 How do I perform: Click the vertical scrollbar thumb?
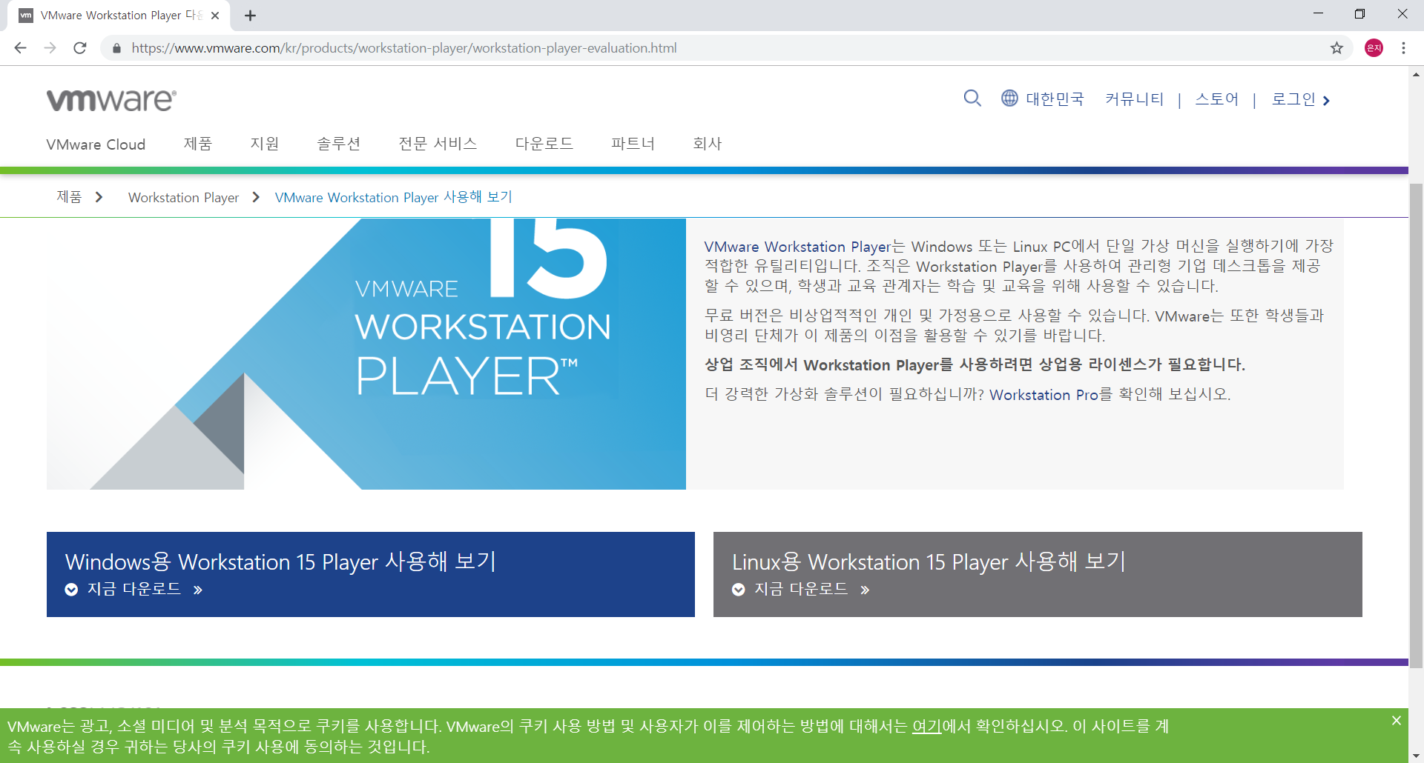1416,426
